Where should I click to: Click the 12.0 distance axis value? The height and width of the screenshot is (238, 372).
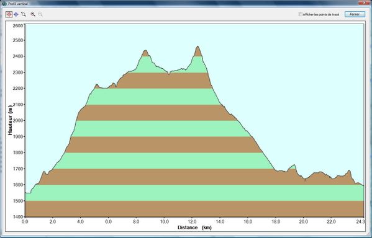pyautogui.click(x=192, y=222)
